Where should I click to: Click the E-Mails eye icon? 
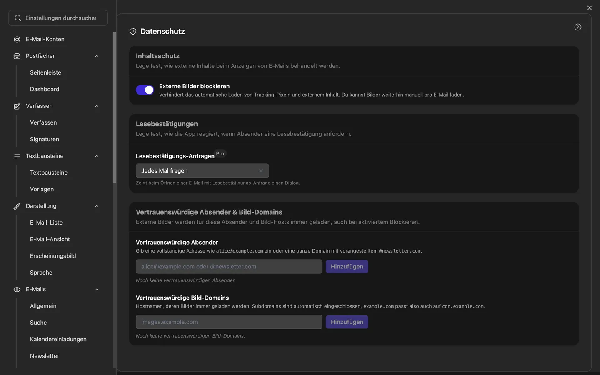17,290
